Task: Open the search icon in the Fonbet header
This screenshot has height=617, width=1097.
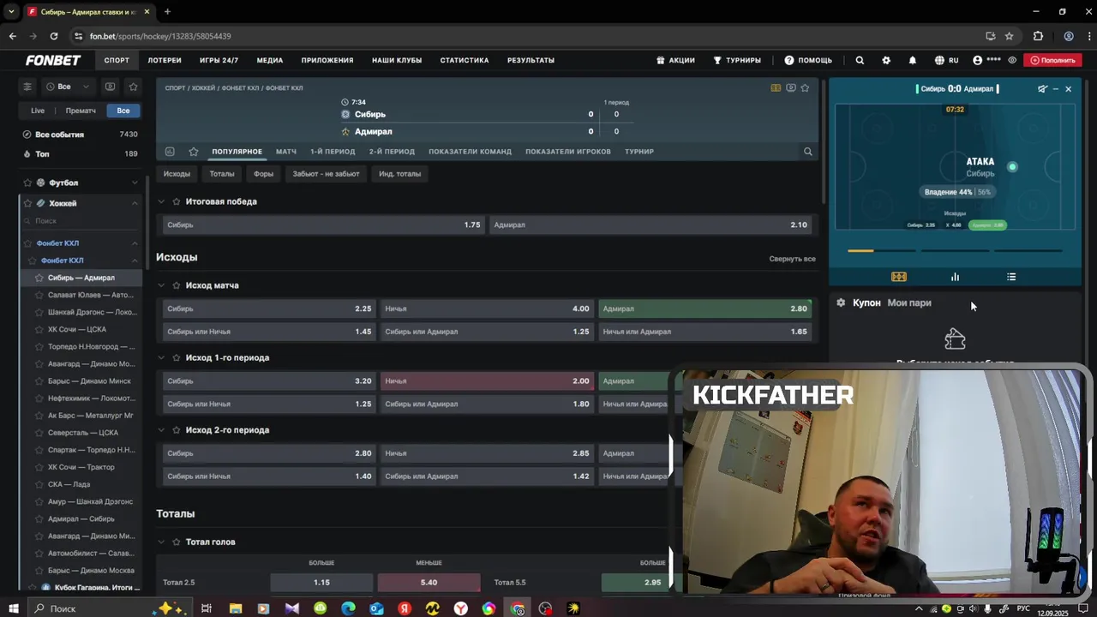Action: point(860,60)
